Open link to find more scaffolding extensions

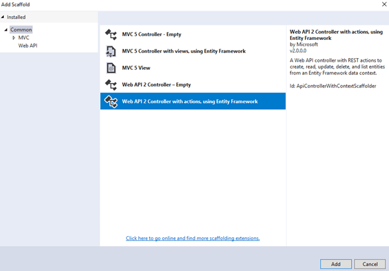[x=193, y=238]
